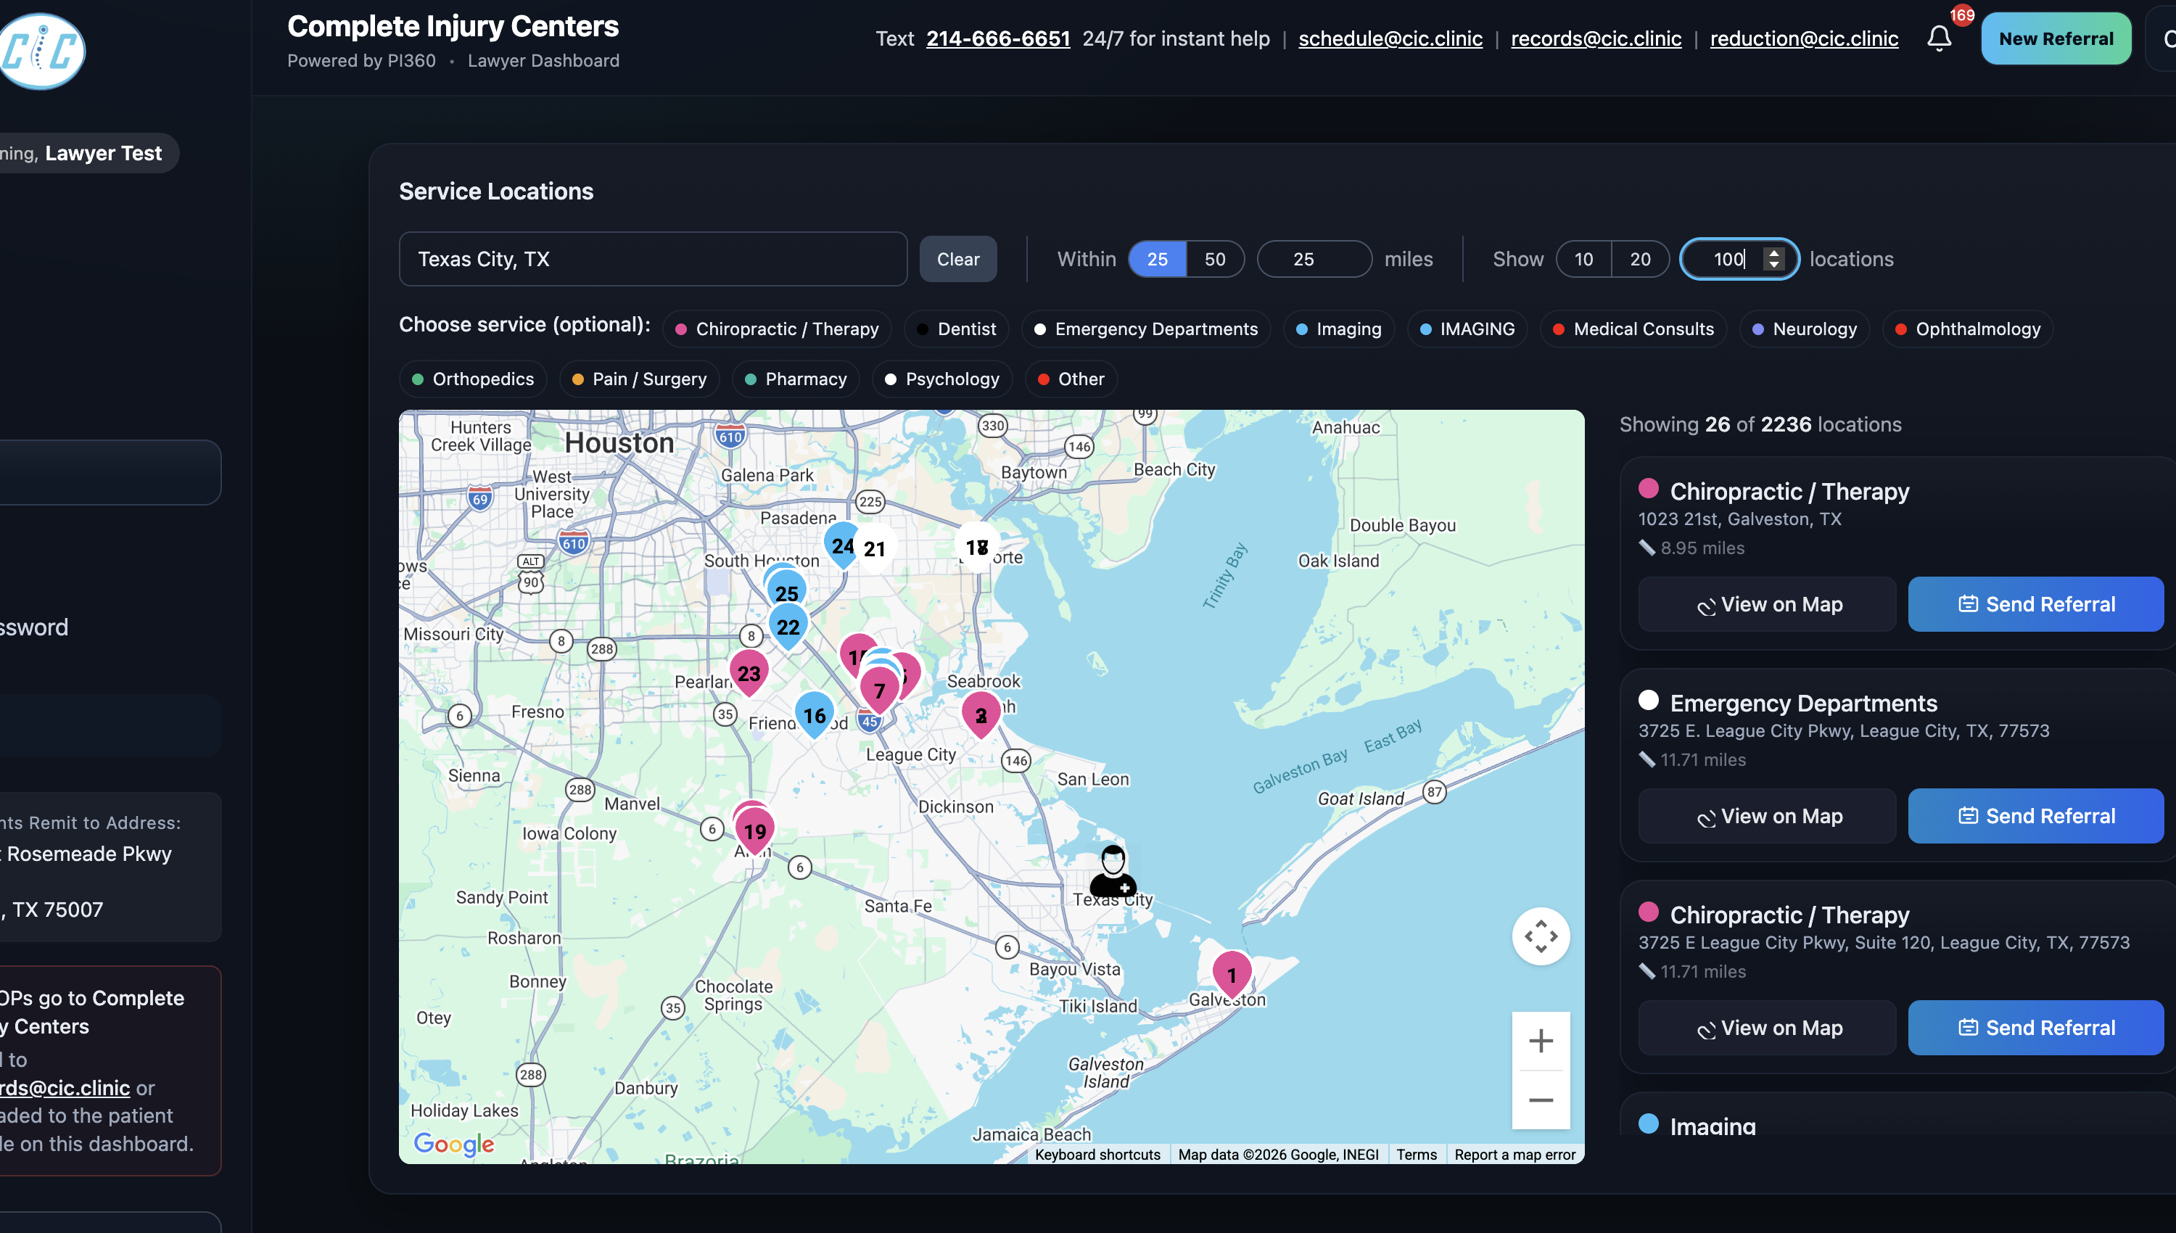
Task: Click map marker 23 near Pearland
Action: click(x=749, y=672)
